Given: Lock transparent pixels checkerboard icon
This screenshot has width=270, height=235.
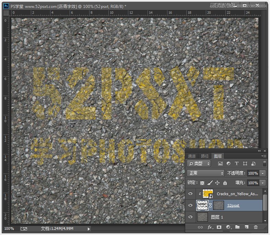Looking at the screenshot, I should point(202,183).
